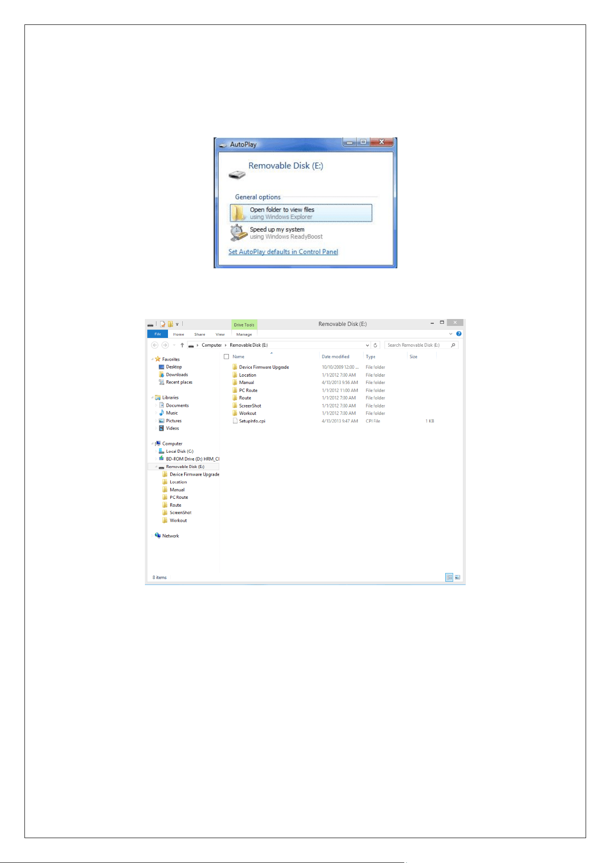Click the magnifier search icon
611x863 pixels.
(453, 345)
